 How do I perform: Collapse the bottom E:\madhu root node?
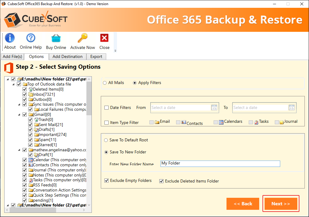click(x=8, y=205)
